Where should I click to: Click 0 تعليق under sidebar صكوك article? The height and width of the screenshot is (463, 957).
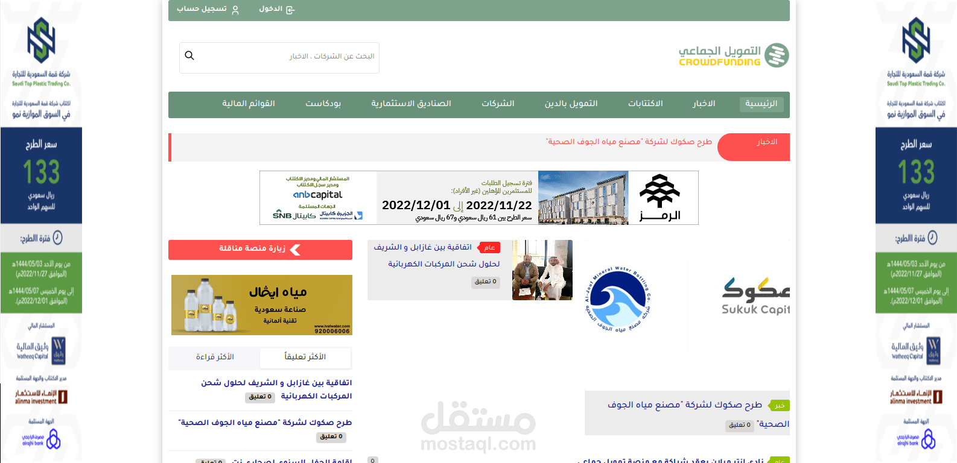(x=331, y=437)
